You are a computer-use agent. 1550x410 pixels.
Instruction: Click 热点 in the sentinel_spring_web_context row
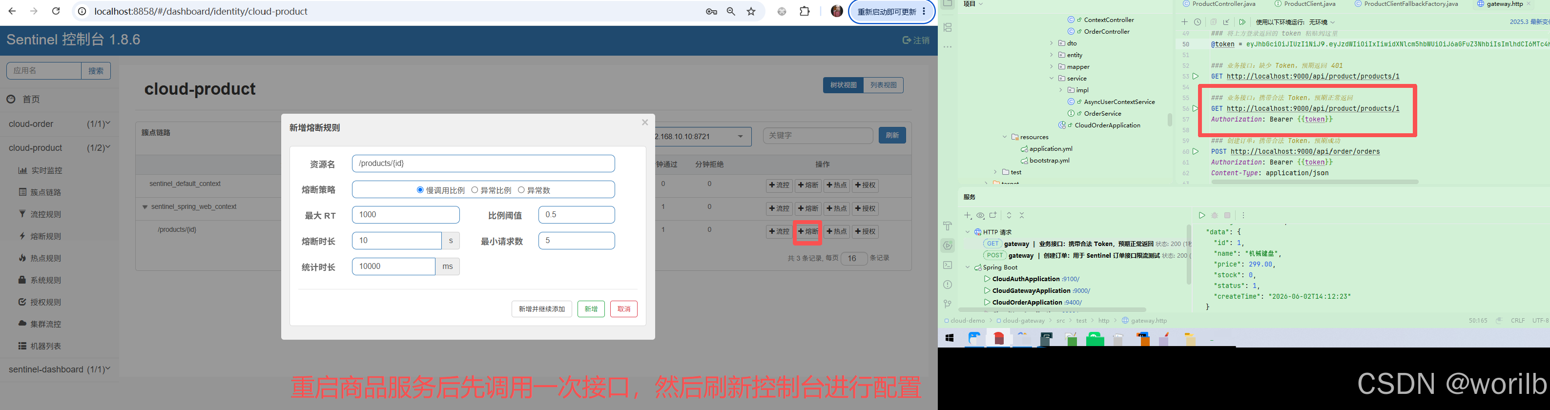tap(836, 208)
